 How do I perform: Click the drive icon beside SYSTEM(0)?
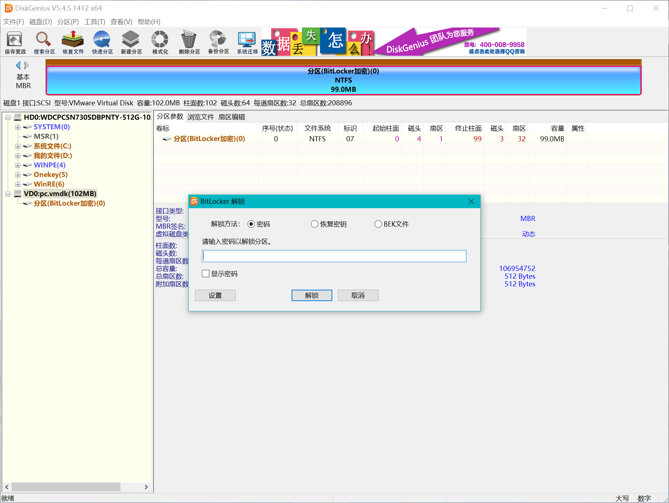[27, 127]
